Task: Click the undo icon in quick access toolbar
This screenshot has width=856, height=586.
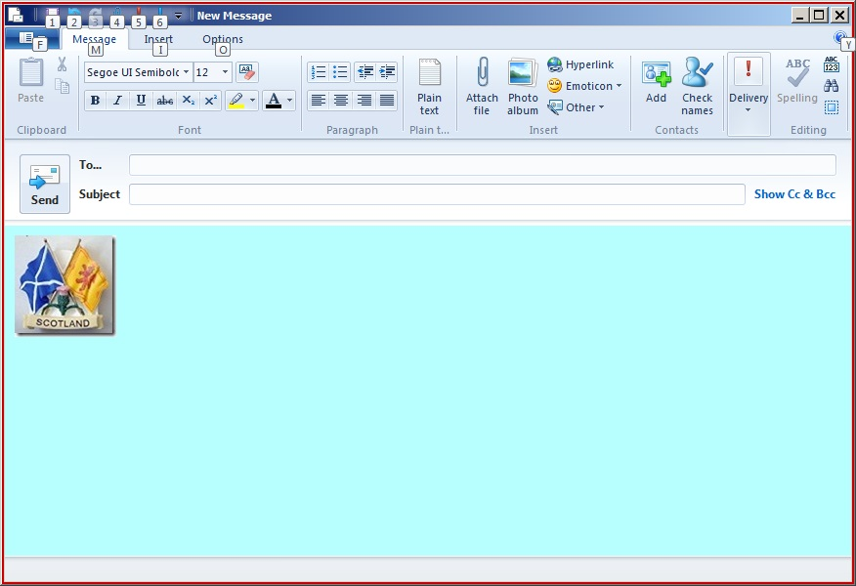Action: (73, 15)
